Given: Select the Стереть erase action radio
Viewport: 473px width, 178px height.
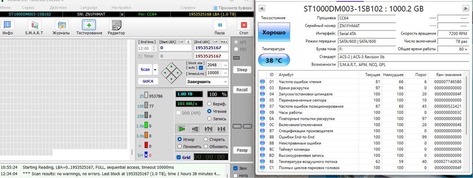Looking at the screenshot, I should tap(206, 139).
